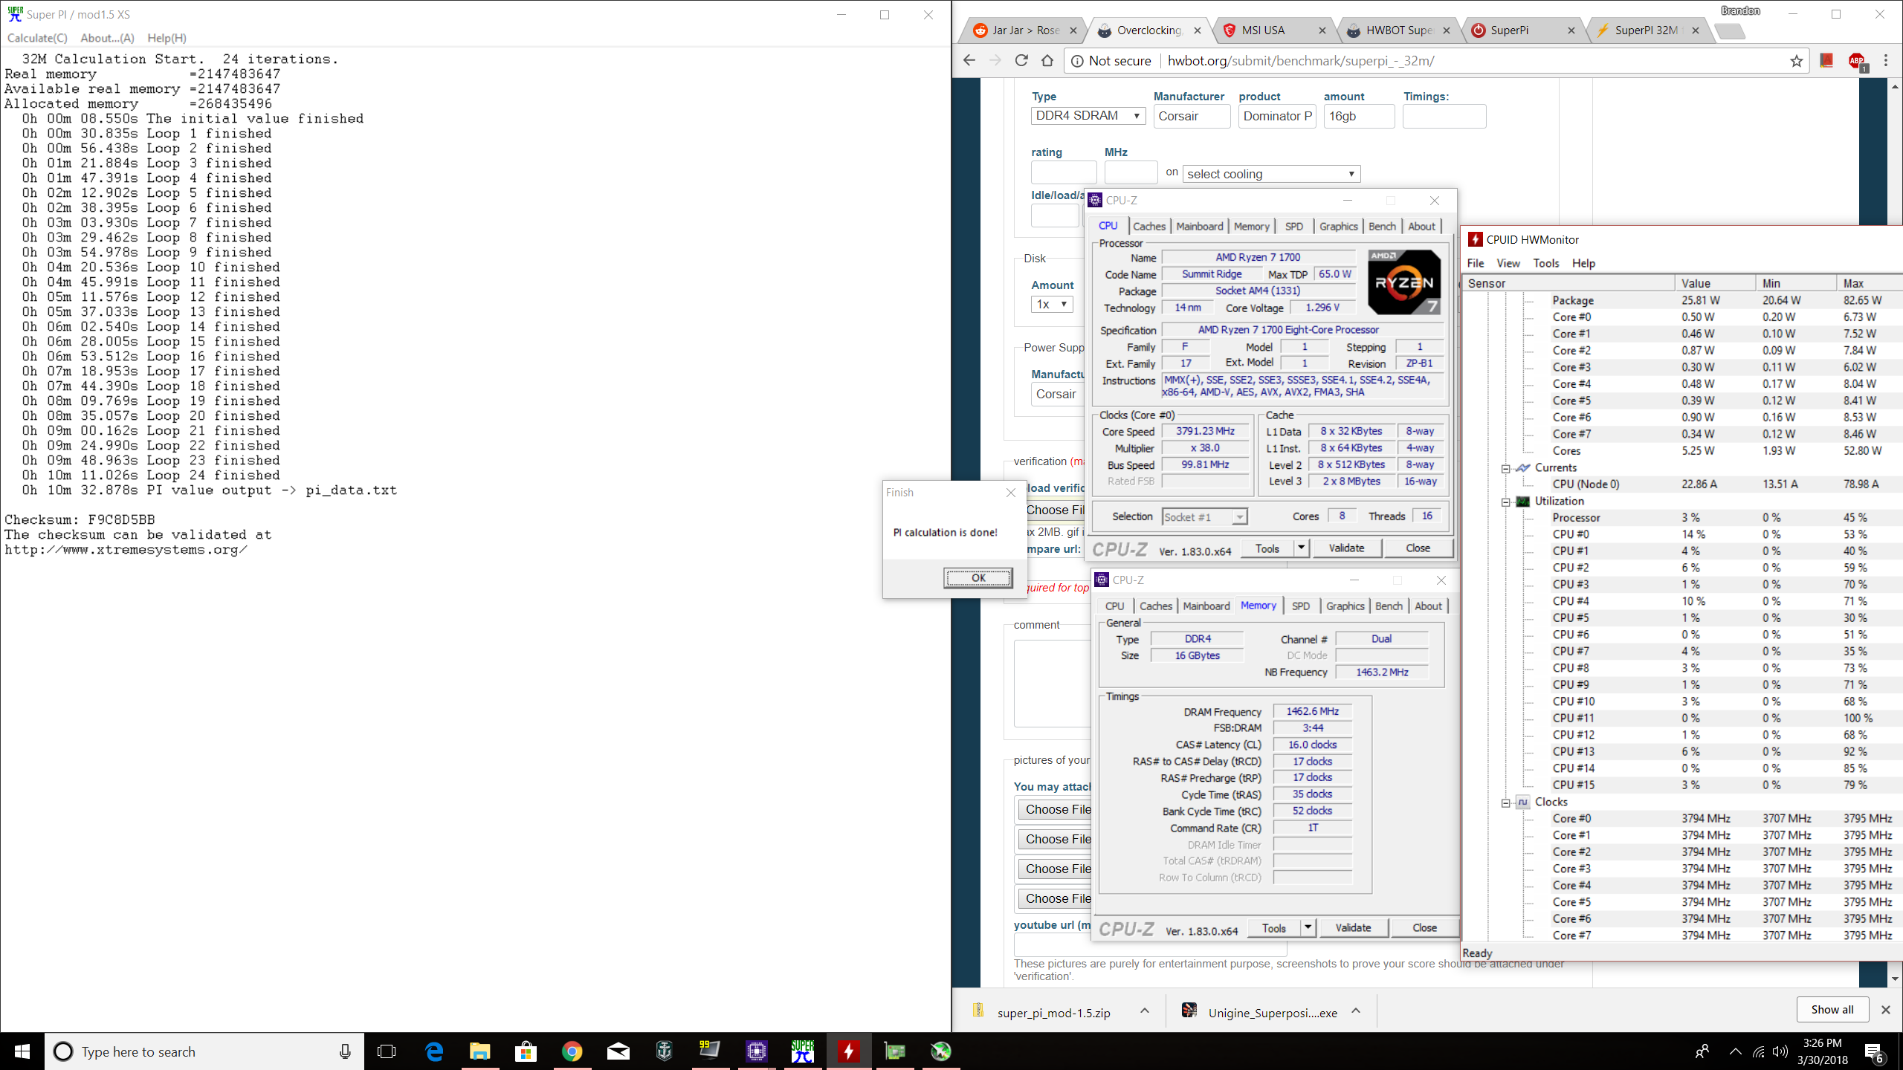This screenshot has height=1070, width=1903.
Task: Open the clock and date in the tray
Action: [x=1823, y=1051]
